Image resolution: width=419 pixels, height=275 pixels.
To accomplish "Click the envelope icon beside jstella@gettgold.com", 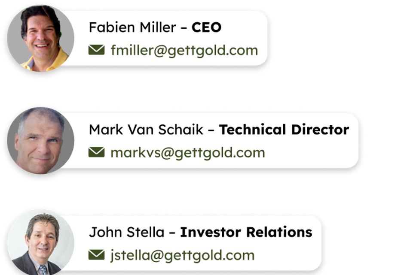I will pyautogui.click(x=96, y=255).
